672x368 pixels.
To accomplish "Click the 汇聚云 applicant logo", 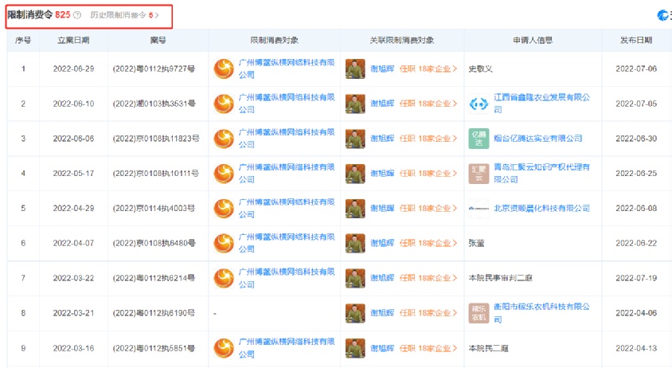I will pos(479,174).
